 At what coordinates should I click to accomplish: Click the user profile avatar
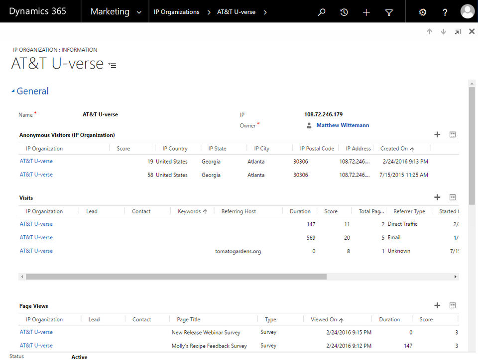tap(468, 11)
